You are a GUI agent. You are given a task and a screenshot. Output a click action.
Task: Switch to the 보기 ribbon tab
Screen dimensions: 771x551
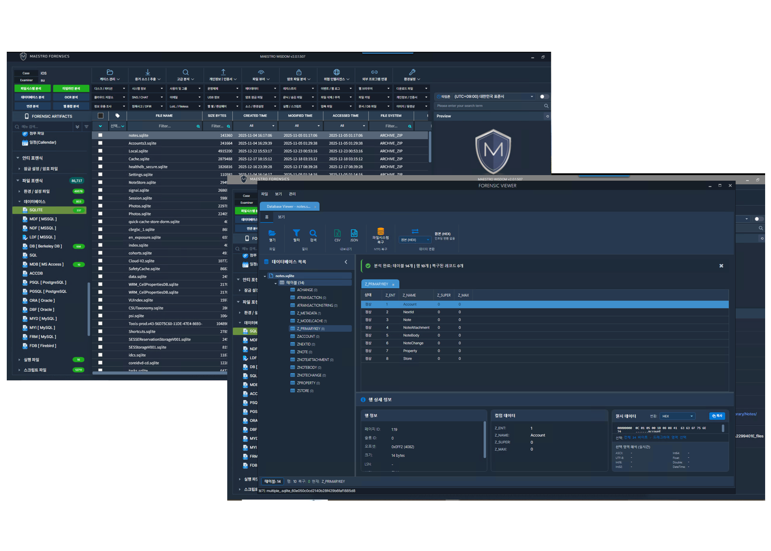(281, 217)
